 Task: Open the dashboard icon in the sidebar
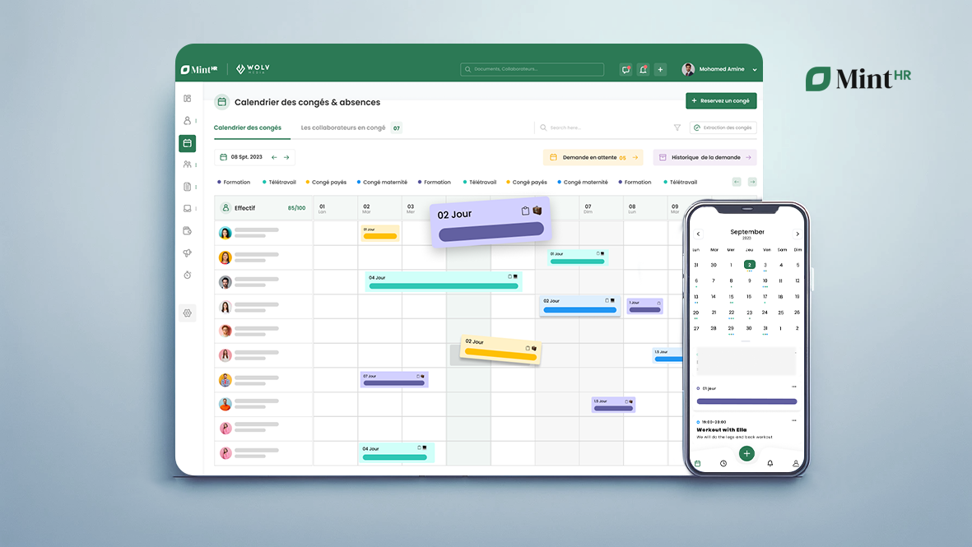[188, 99]
